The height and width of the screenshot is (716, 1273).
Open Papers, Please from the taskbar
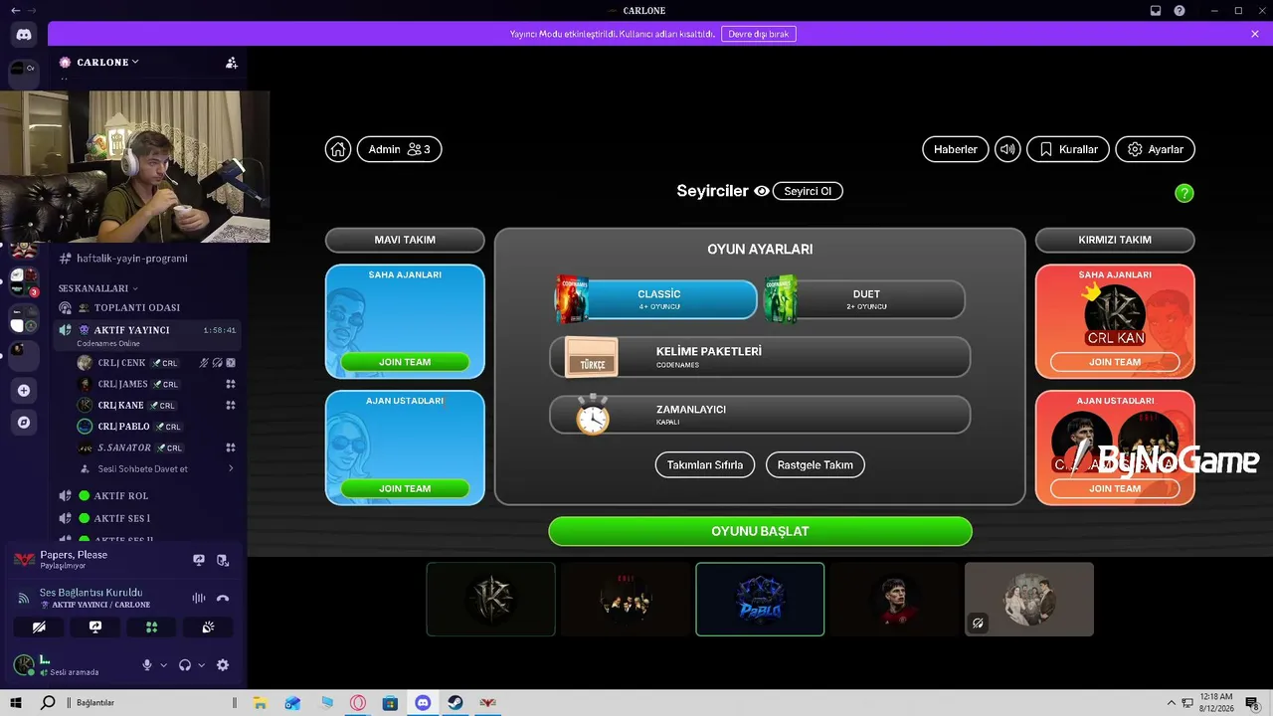487,703
